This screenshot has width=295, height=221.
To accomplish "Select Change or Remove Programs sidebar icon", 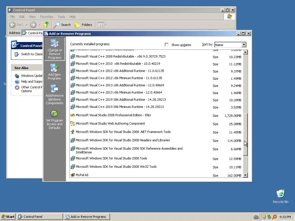I will pyautogui.click(x=54, y=49).
